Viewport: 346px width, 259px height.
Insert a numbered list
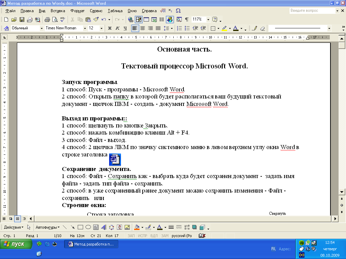coord(179,28)
